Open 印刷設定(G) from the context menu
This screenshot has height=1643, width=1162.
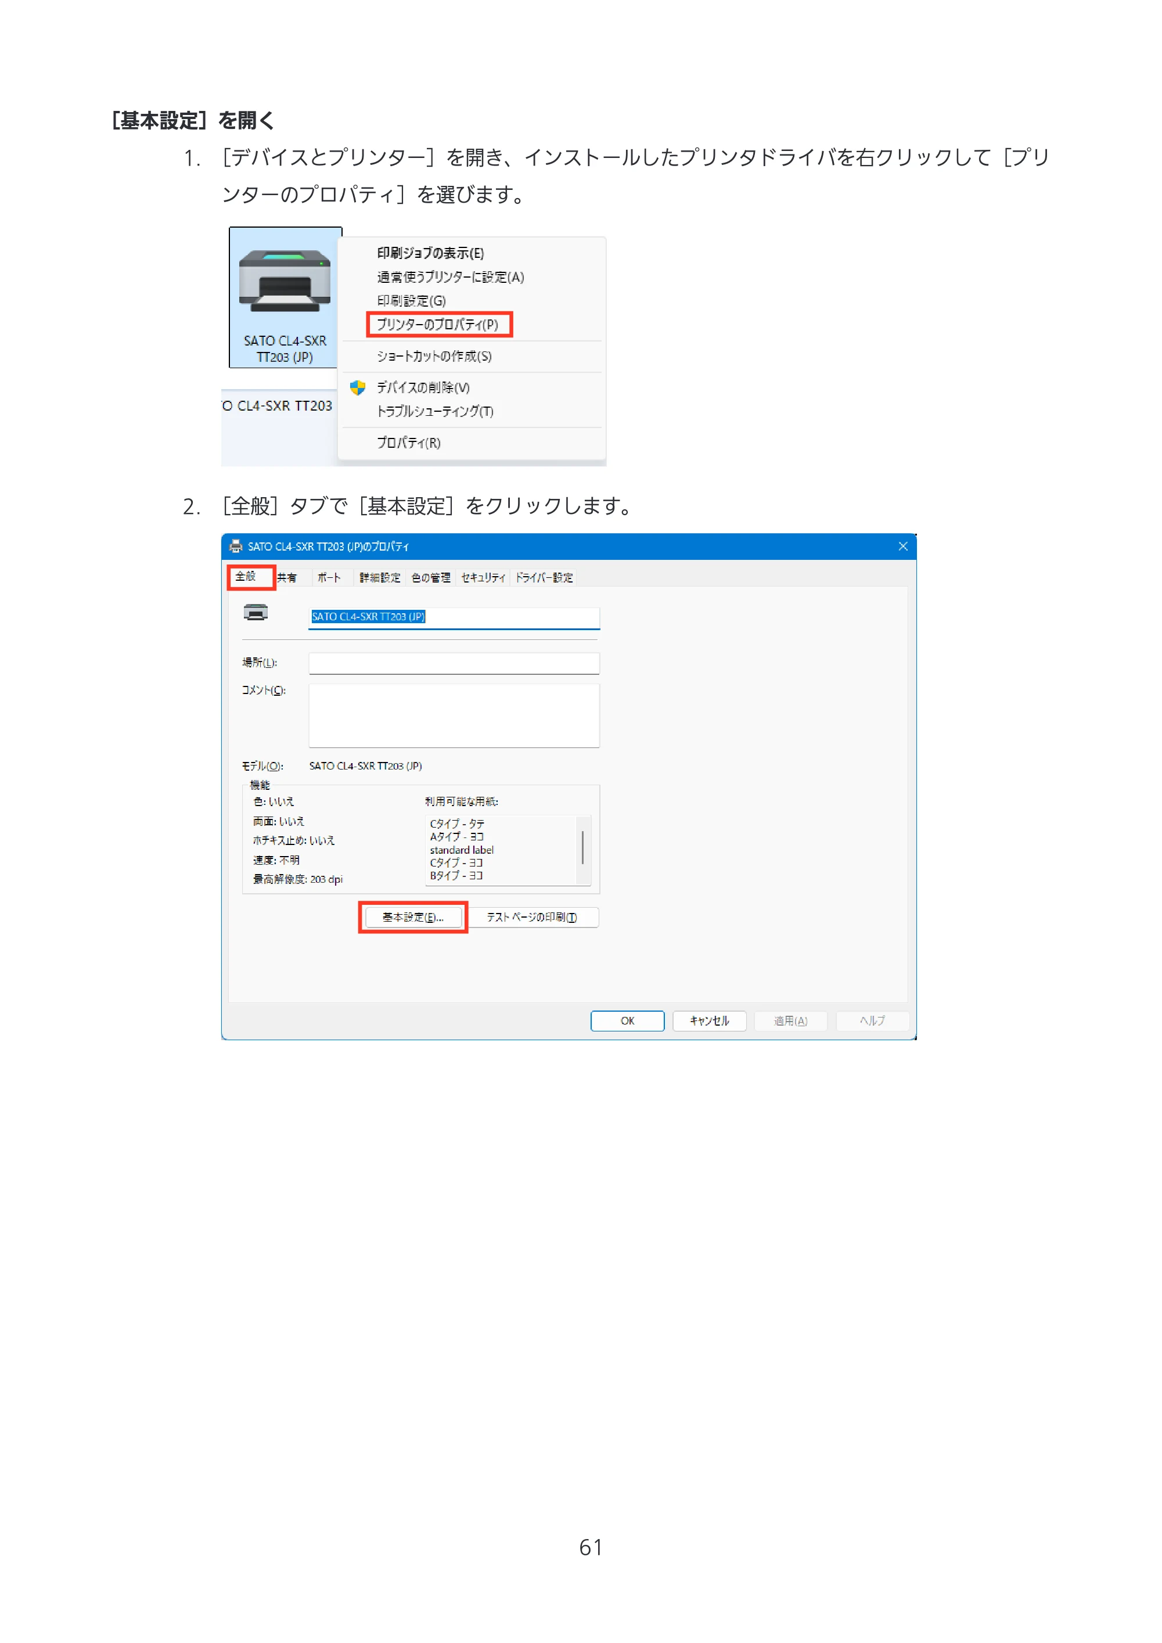[411, 301]
